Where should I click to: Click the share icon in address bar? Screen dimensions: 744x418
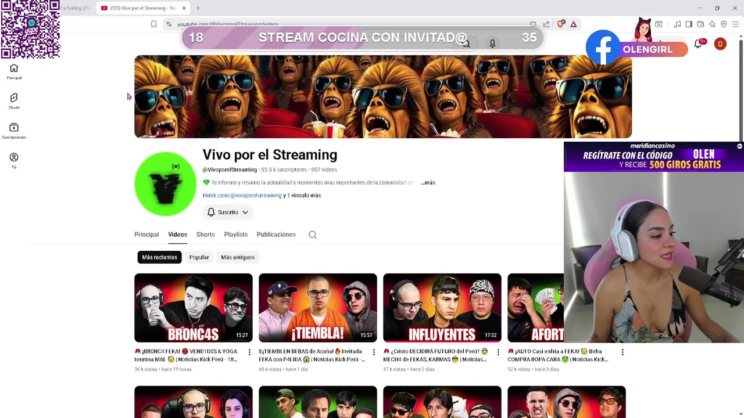coord(546,24)
